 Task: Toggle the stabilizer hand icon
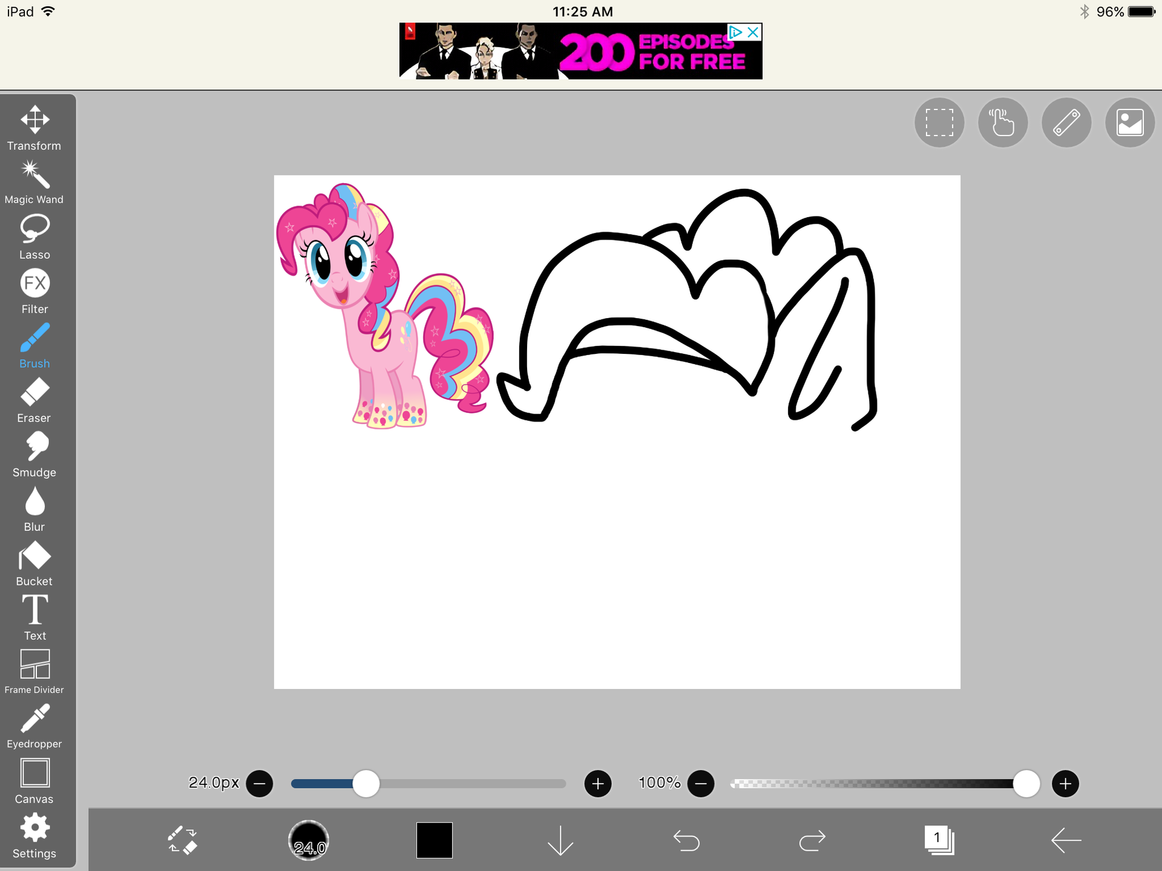coord(1003,123)
